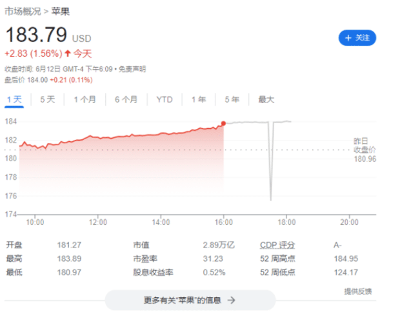
Task: Click the 12:00 time axis label
Action: [x=98, y=222]
